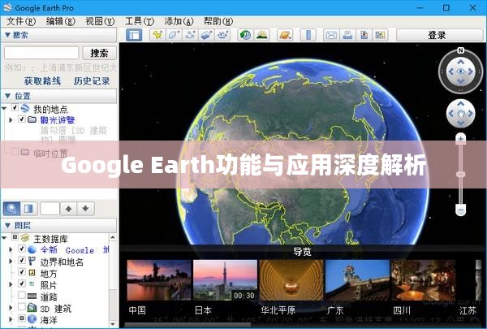Save image with the toolbar icon
487x329 pixels.
click(364, 35)
